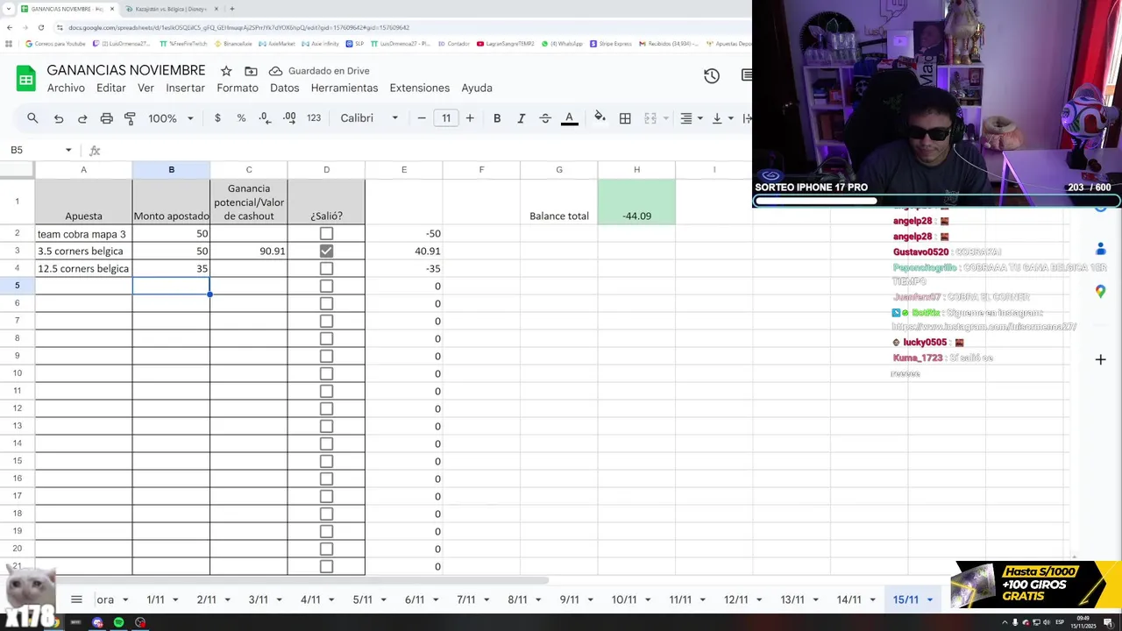Screen dimensions: 1122x631
Task: Open the 15/11 sheet tab menu arrow
Action: coord(930,600)
